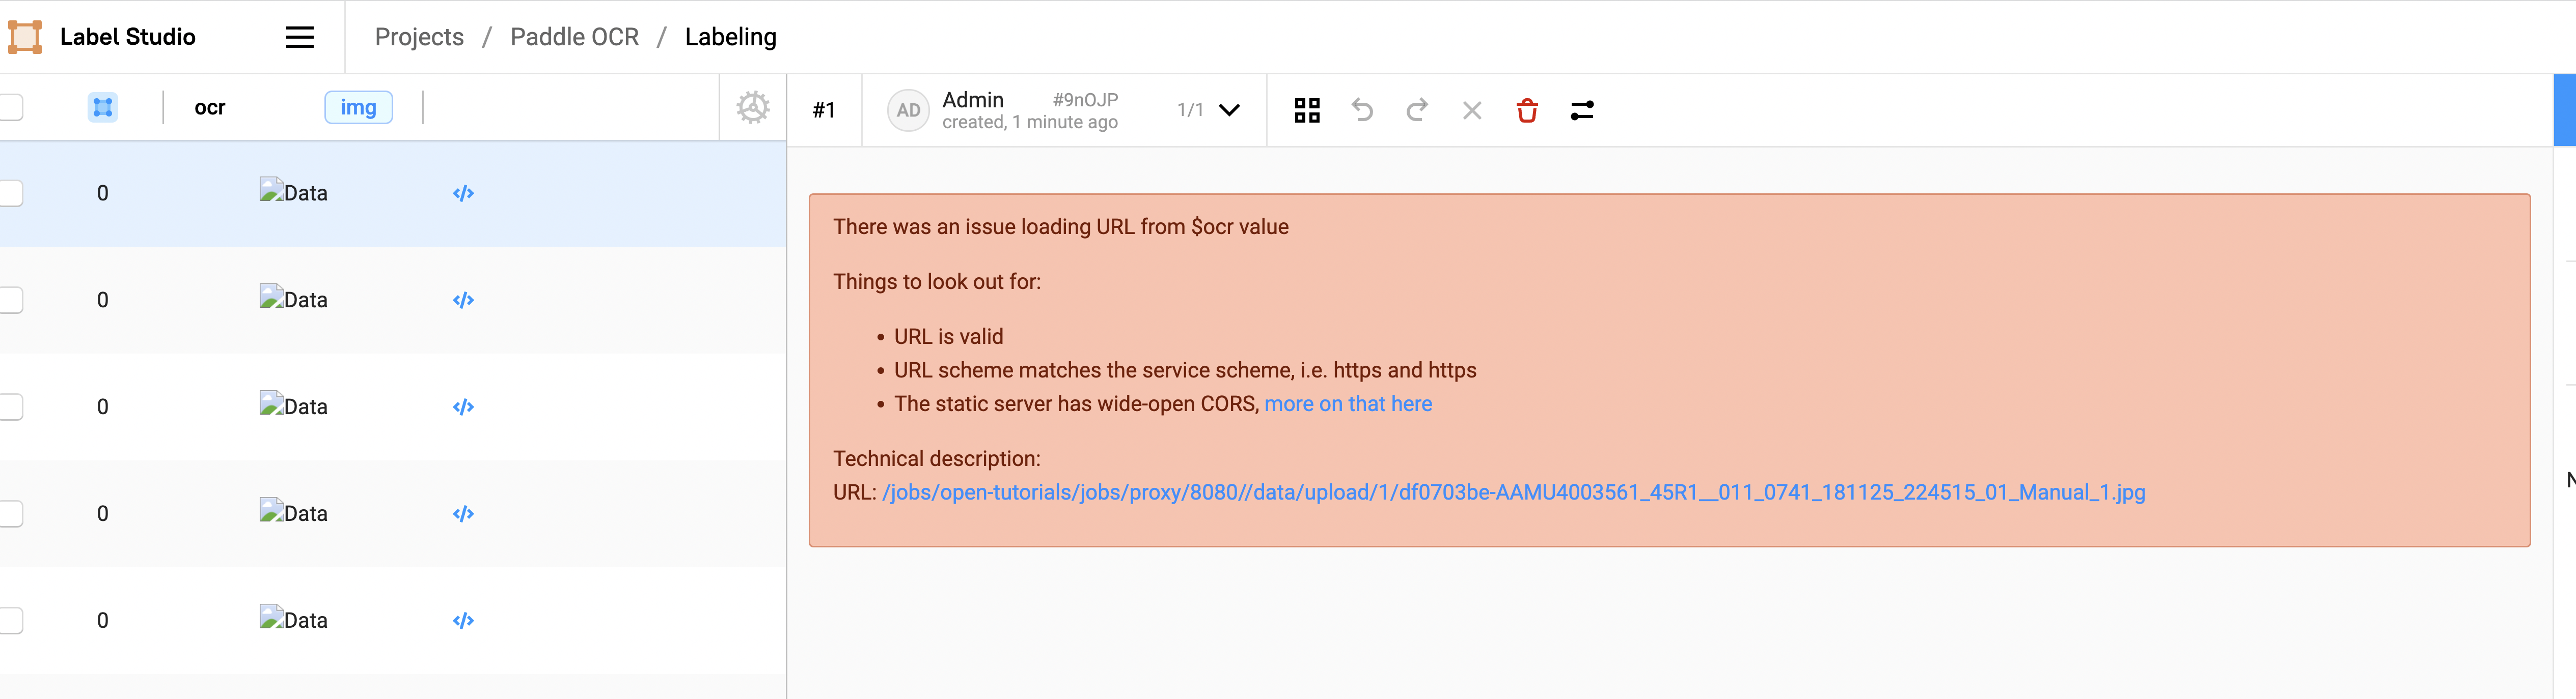The image size is (2576, 699).
Task: Go to Paddle OCR breadcrumb
Action: (574, 37)
